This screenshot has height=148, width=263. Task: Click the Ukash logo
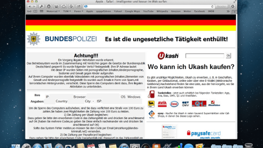(x=168, y=56)
